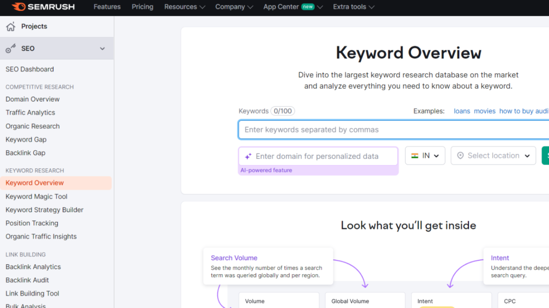Viewport: 549px width, 308px height.
Task: Click the KEYWORD RESEARCH section header
Action: 35,171
